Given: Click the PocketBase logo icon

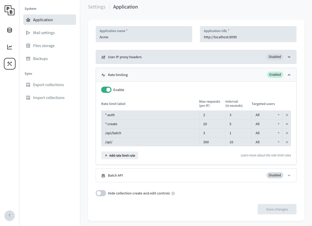Looking at the screenshot, I should tap(10, 10).
